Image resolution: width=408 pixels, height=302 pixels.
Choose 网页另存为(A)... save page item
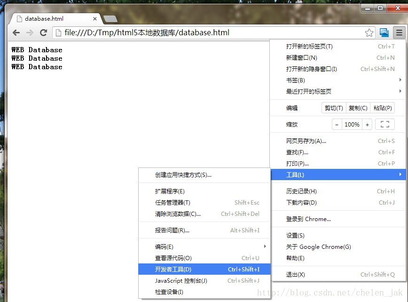coord(338,141)
